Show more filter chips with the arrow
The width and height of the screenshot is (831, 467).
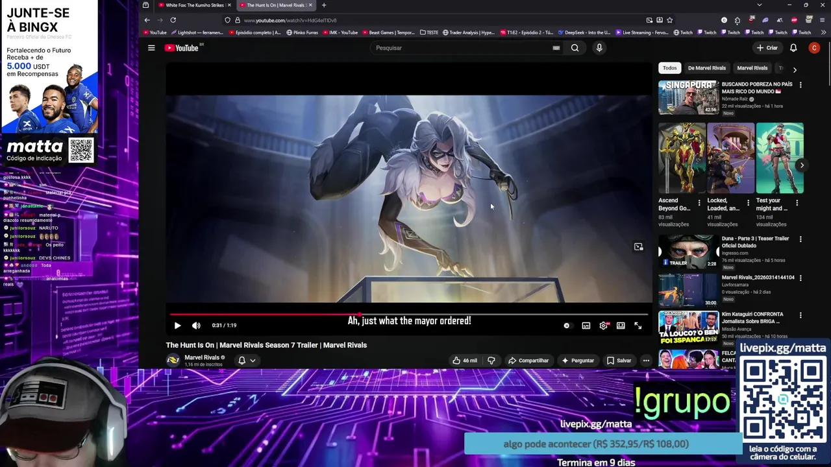coord(795,69)
